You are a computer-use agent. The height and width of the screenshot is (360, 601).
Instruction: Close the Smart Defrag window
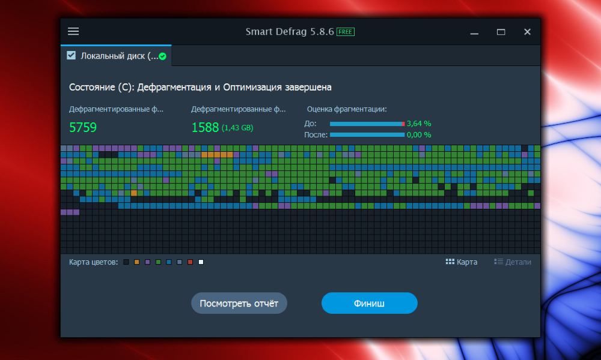point(528,32)
